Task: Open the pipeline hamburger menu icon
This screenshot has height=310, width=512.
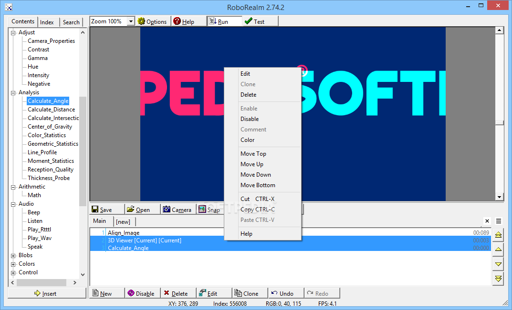Action: 499,221
